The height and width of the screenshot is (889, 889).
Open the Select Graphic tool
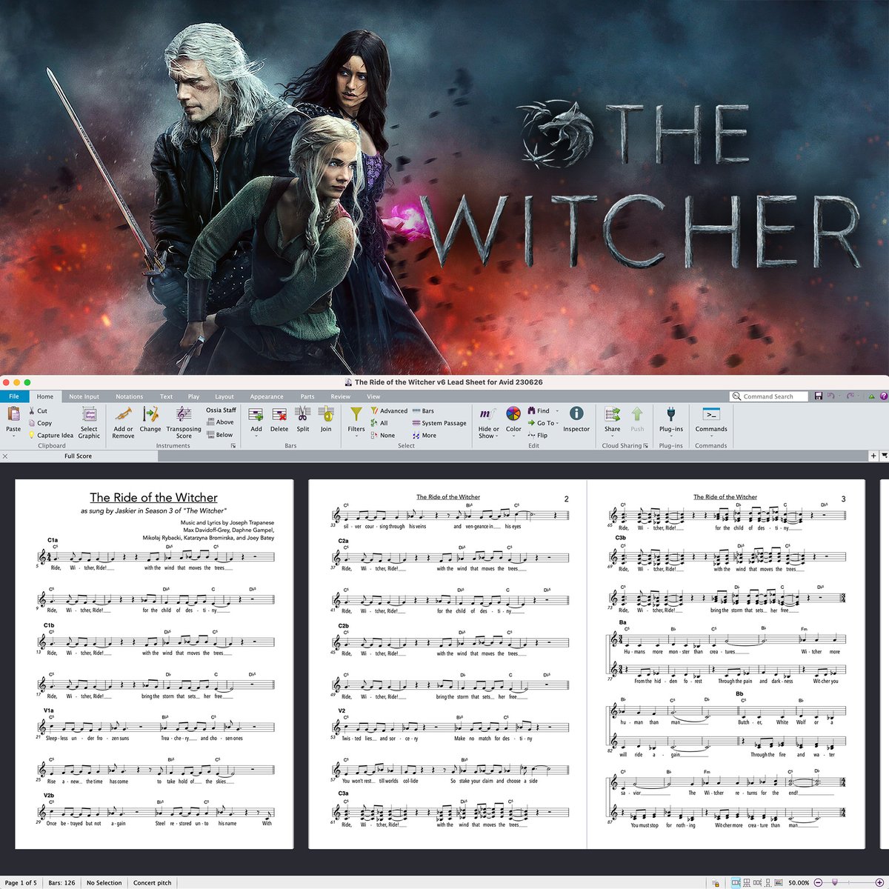pyautogui.click(x=89, y=422)
